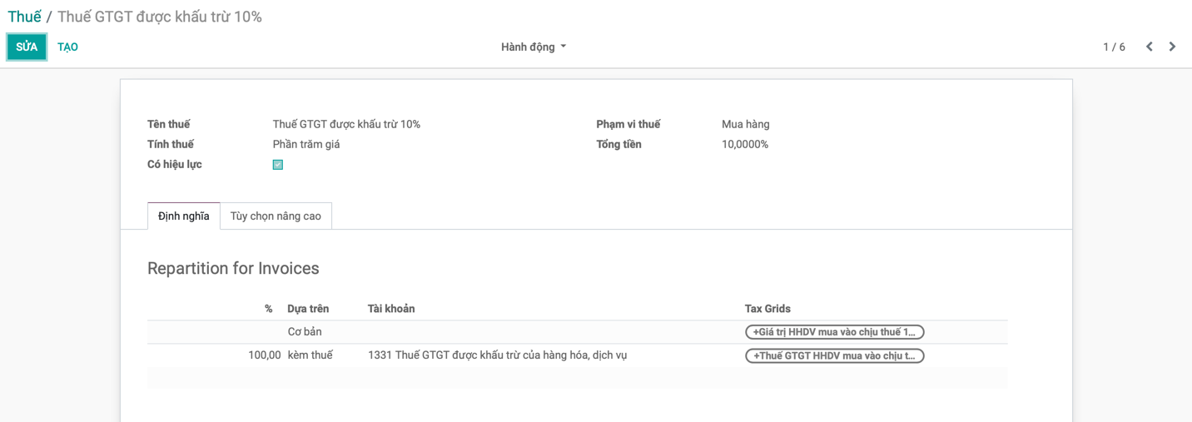Click the Tài khoản column header
Image resolution: width=1192 pixels, height=422 pixels.
point(391,309)
